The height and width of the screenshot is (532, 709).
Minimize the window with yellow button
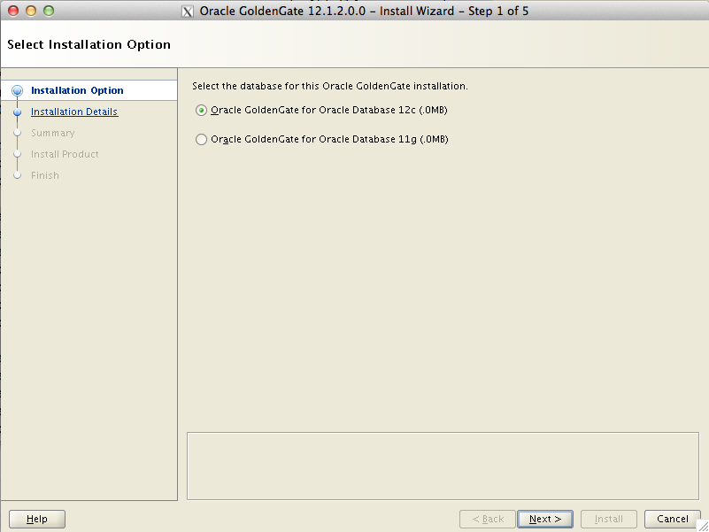tap(31, 11)
